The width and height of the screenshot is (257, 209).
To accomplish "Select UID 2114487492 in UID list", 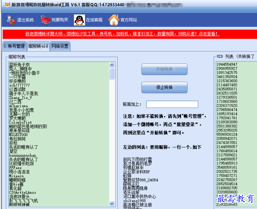I will click(227, 85).
